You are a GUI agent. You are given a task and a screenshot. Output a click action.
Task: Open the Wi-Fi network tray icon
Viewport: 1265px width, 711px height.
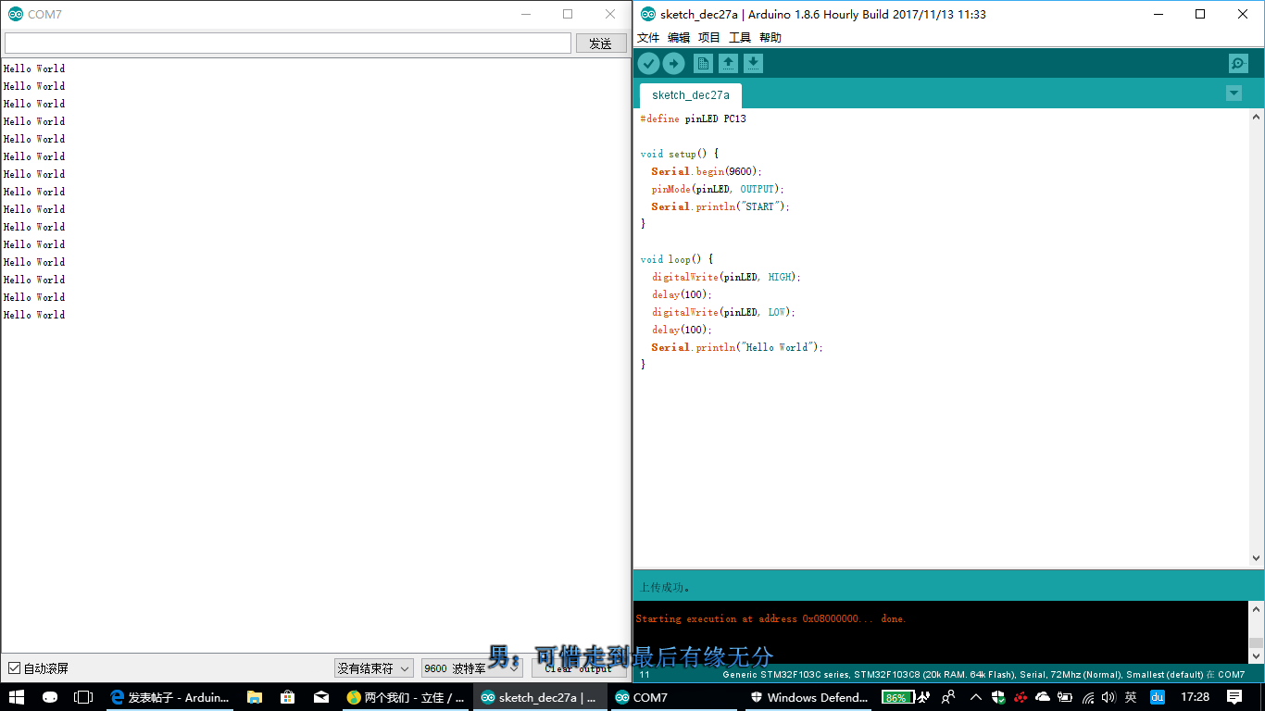coord(1087,697)
